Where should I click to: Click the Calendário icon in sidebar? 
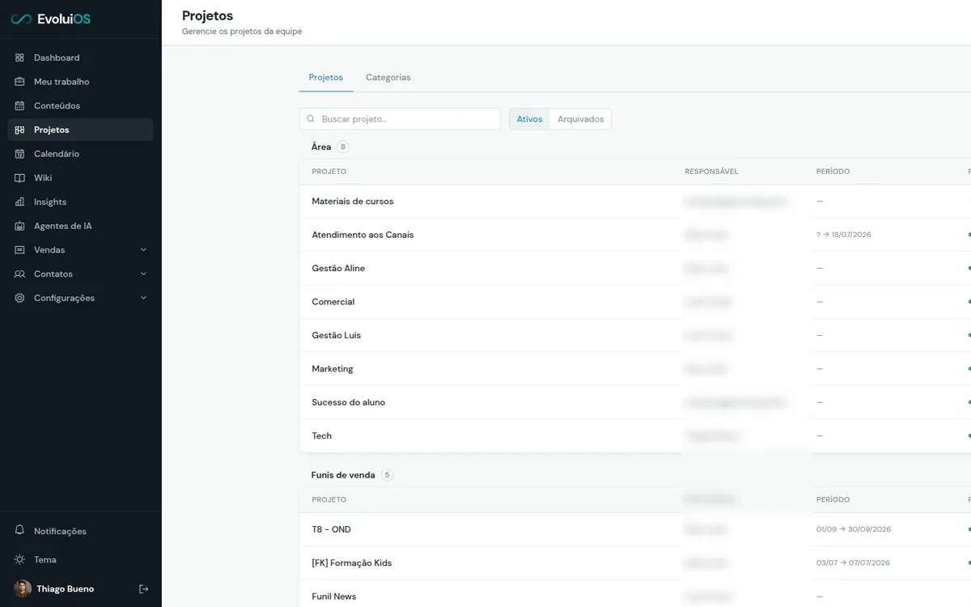coord(19,154)
